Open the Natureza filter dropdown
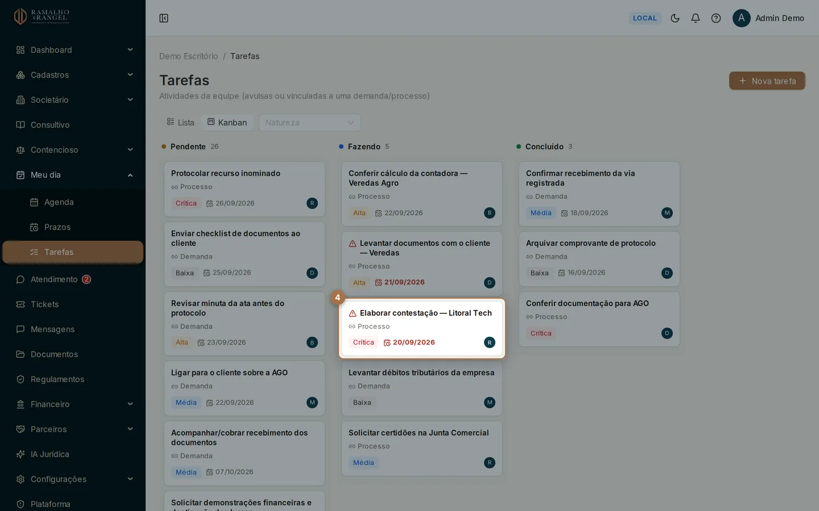819x511 pixels. point(310,123)
